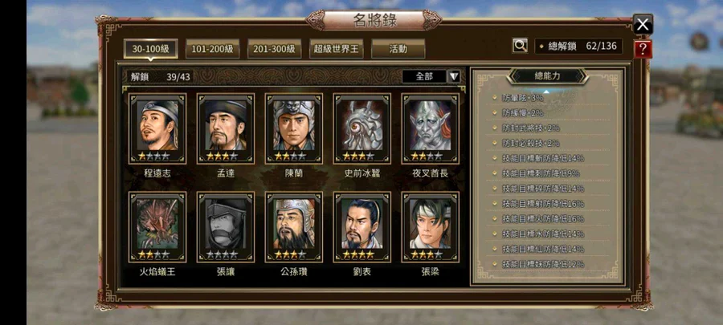Select the 30-100級 tab
This screenshot has width=723, height=325.
pyautogui.click(x=151, y=49)
